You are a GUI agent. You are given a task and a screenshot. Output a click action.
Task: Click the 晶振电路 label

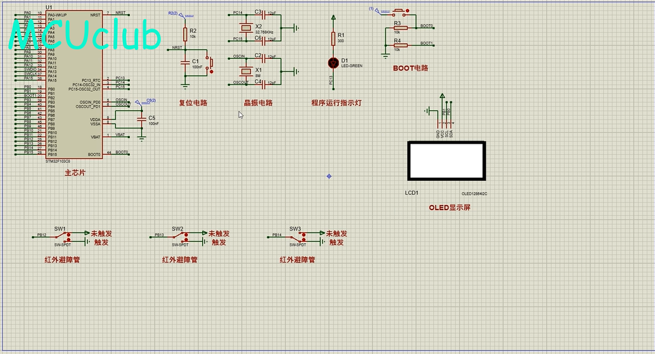coord(258,103)
